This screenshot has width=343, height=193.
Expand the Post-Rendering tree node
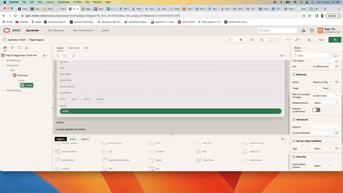coord(3,90)
